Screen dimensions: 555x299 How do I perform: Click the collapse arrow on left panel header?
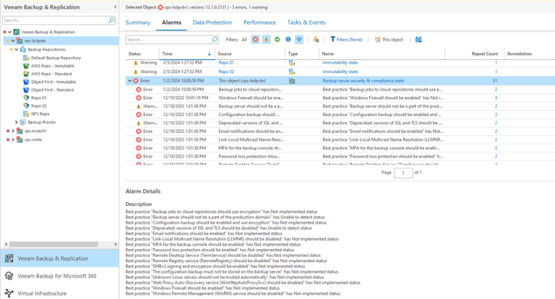point(114,6)
